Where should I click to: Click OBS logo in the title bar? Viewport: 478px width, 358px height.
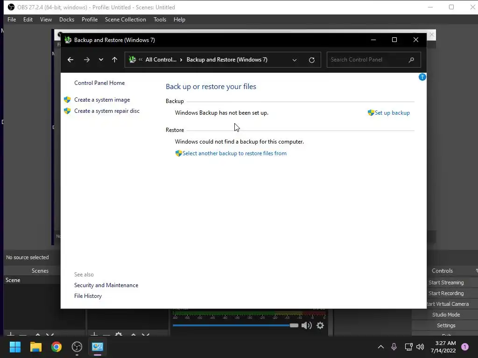click(11, 7)
